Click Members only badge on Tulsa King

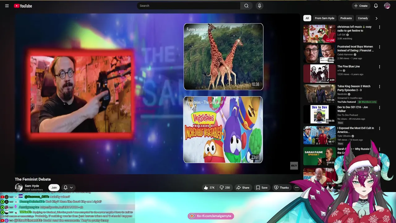click(x=368, y=102)
